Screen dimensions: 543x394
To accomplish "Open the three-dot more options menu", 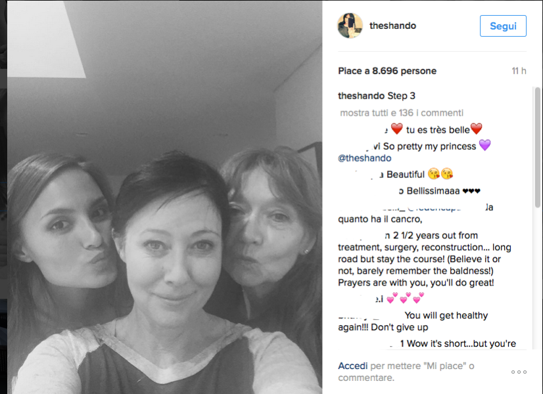I will pos(519,372).
